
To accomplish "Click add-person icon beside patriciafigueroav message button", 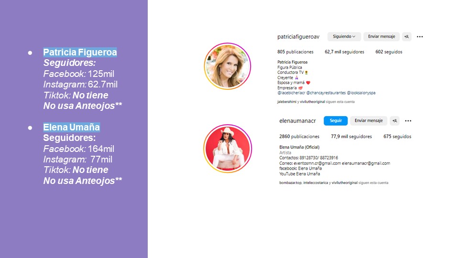I will [x=406, y=37].
